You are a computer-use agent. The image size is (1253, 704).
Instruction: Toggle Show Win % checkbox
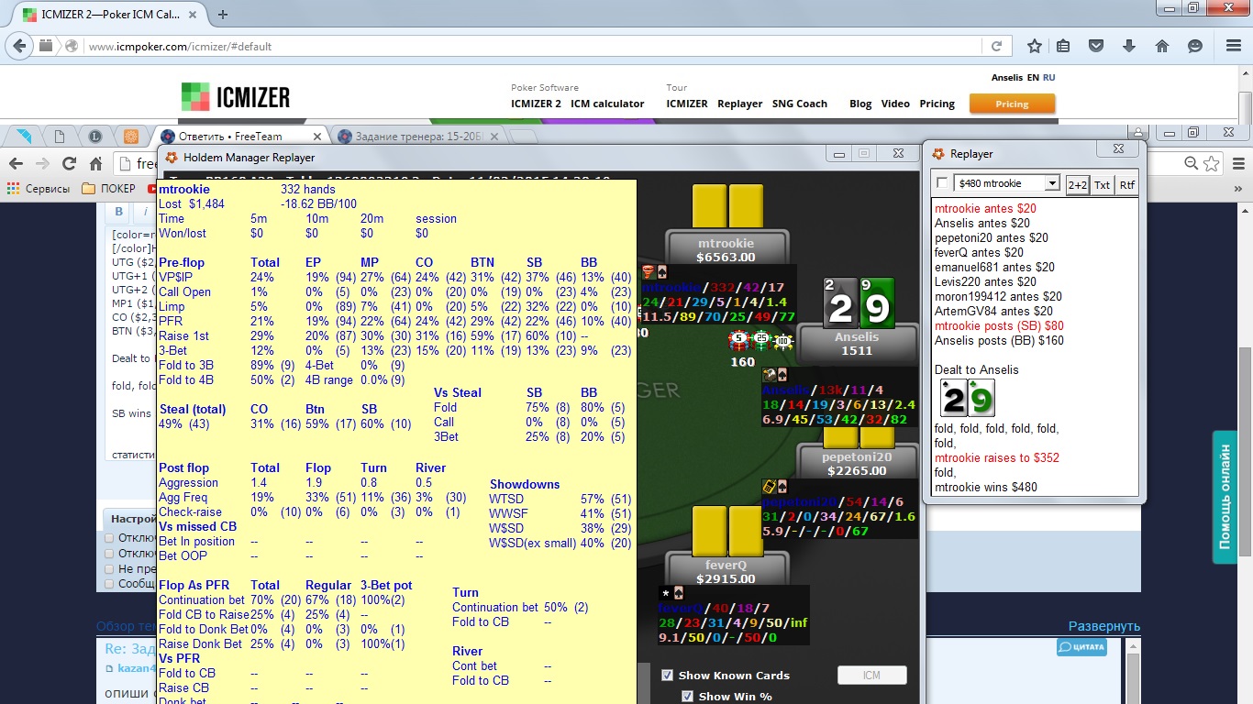(688, 697)
